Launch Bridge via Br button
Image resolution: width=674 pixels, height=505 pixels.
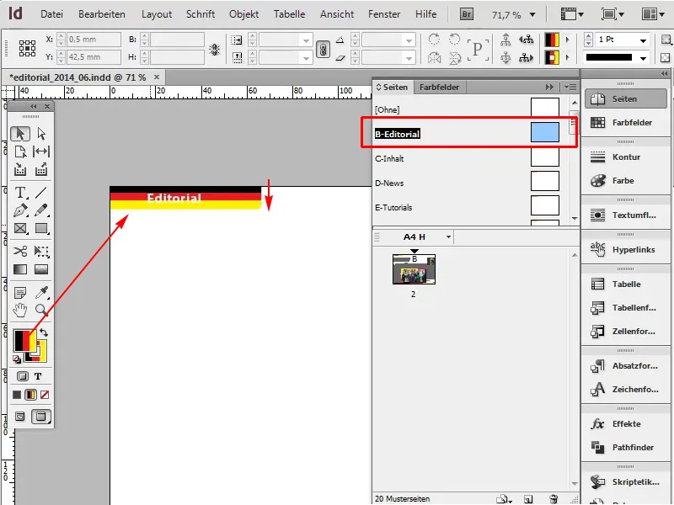pyautogui.click(x=465, y=13)
